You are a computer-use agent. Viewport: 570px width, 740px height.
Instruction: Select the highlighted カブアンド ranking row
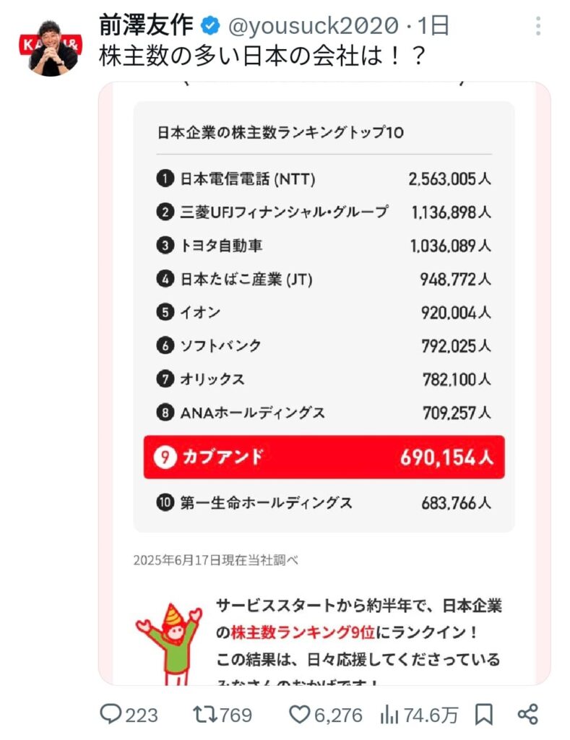[324, 457]
